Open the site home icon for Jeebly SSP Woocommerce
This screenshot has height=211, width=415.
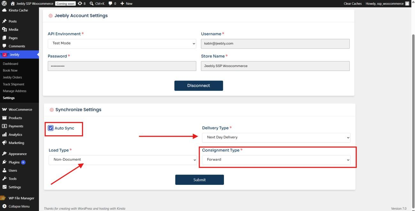pyautogui.click(x=13, y=4)
